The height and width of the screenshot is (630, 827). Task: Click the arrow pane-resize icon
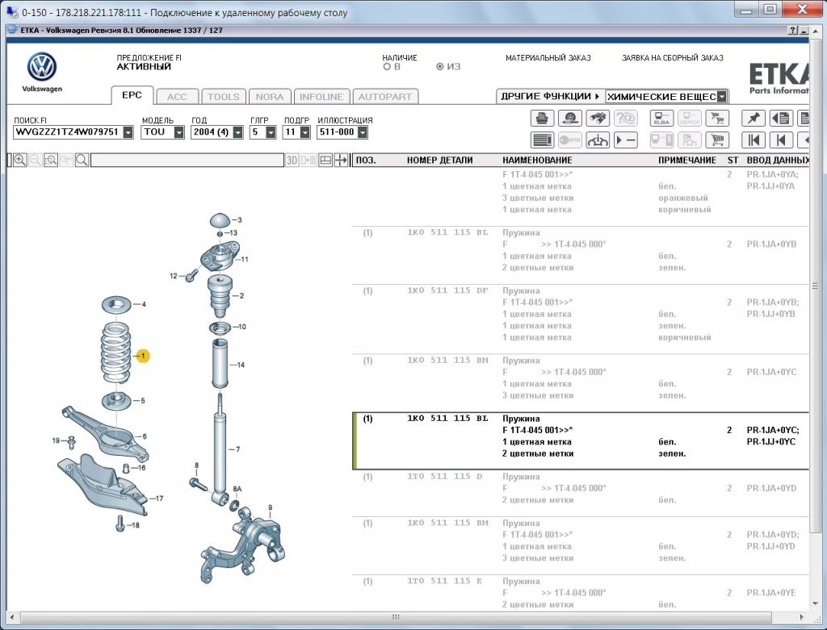(342, 161)
